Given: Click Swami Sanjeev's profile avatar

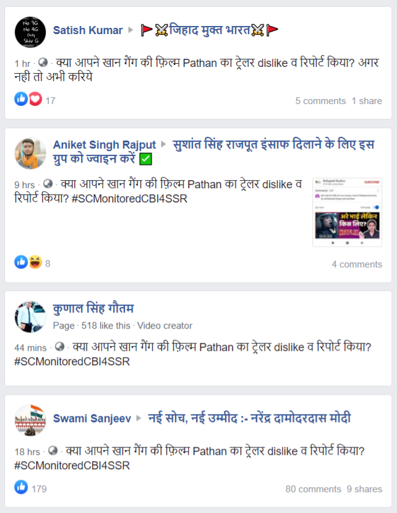Looking at the screenshot, I should click(30, 420).
